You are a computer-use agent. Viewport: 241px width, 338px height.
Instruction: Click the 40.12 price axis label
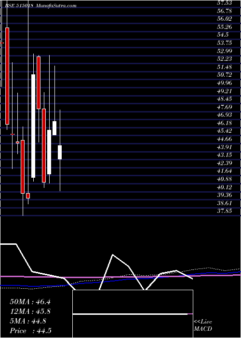coord(225,187)
